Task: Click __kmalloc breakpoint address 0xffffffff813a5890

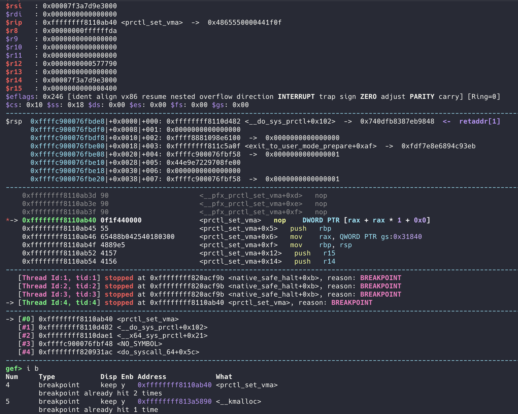Action: coord(174,401)
